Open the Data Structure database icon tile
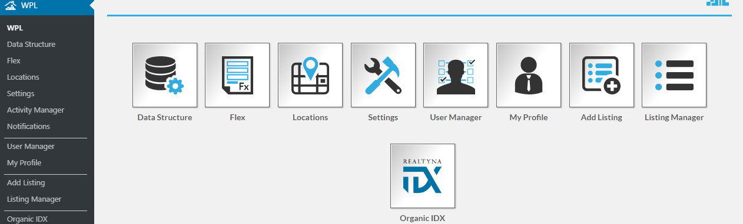The image size is (743, 224). [165, 75]
